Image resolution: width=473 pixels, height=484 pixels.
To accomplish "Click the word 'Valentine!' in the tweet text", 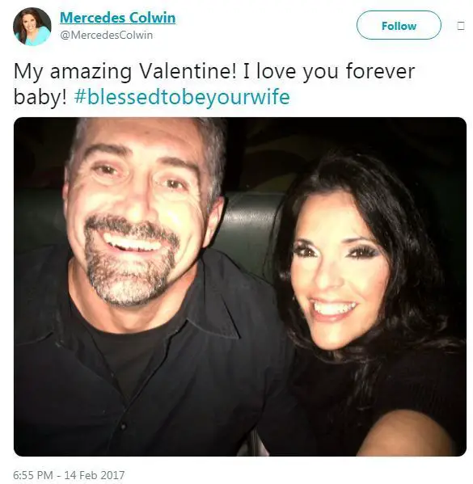I will (188, 71).
